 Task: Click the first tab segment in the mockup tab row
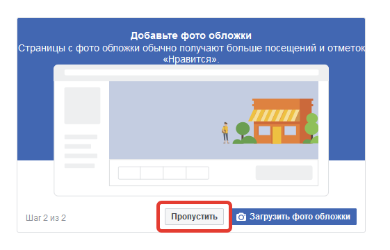tap(129, 173)
